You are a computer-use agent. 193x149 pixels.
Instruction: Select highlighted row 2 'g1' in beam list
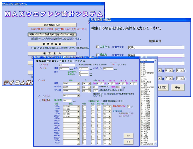click(147, 62)
